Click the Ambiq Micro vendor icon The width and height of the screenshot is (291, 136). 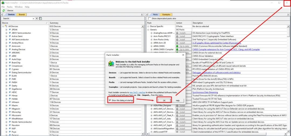(x=10, y=43)
